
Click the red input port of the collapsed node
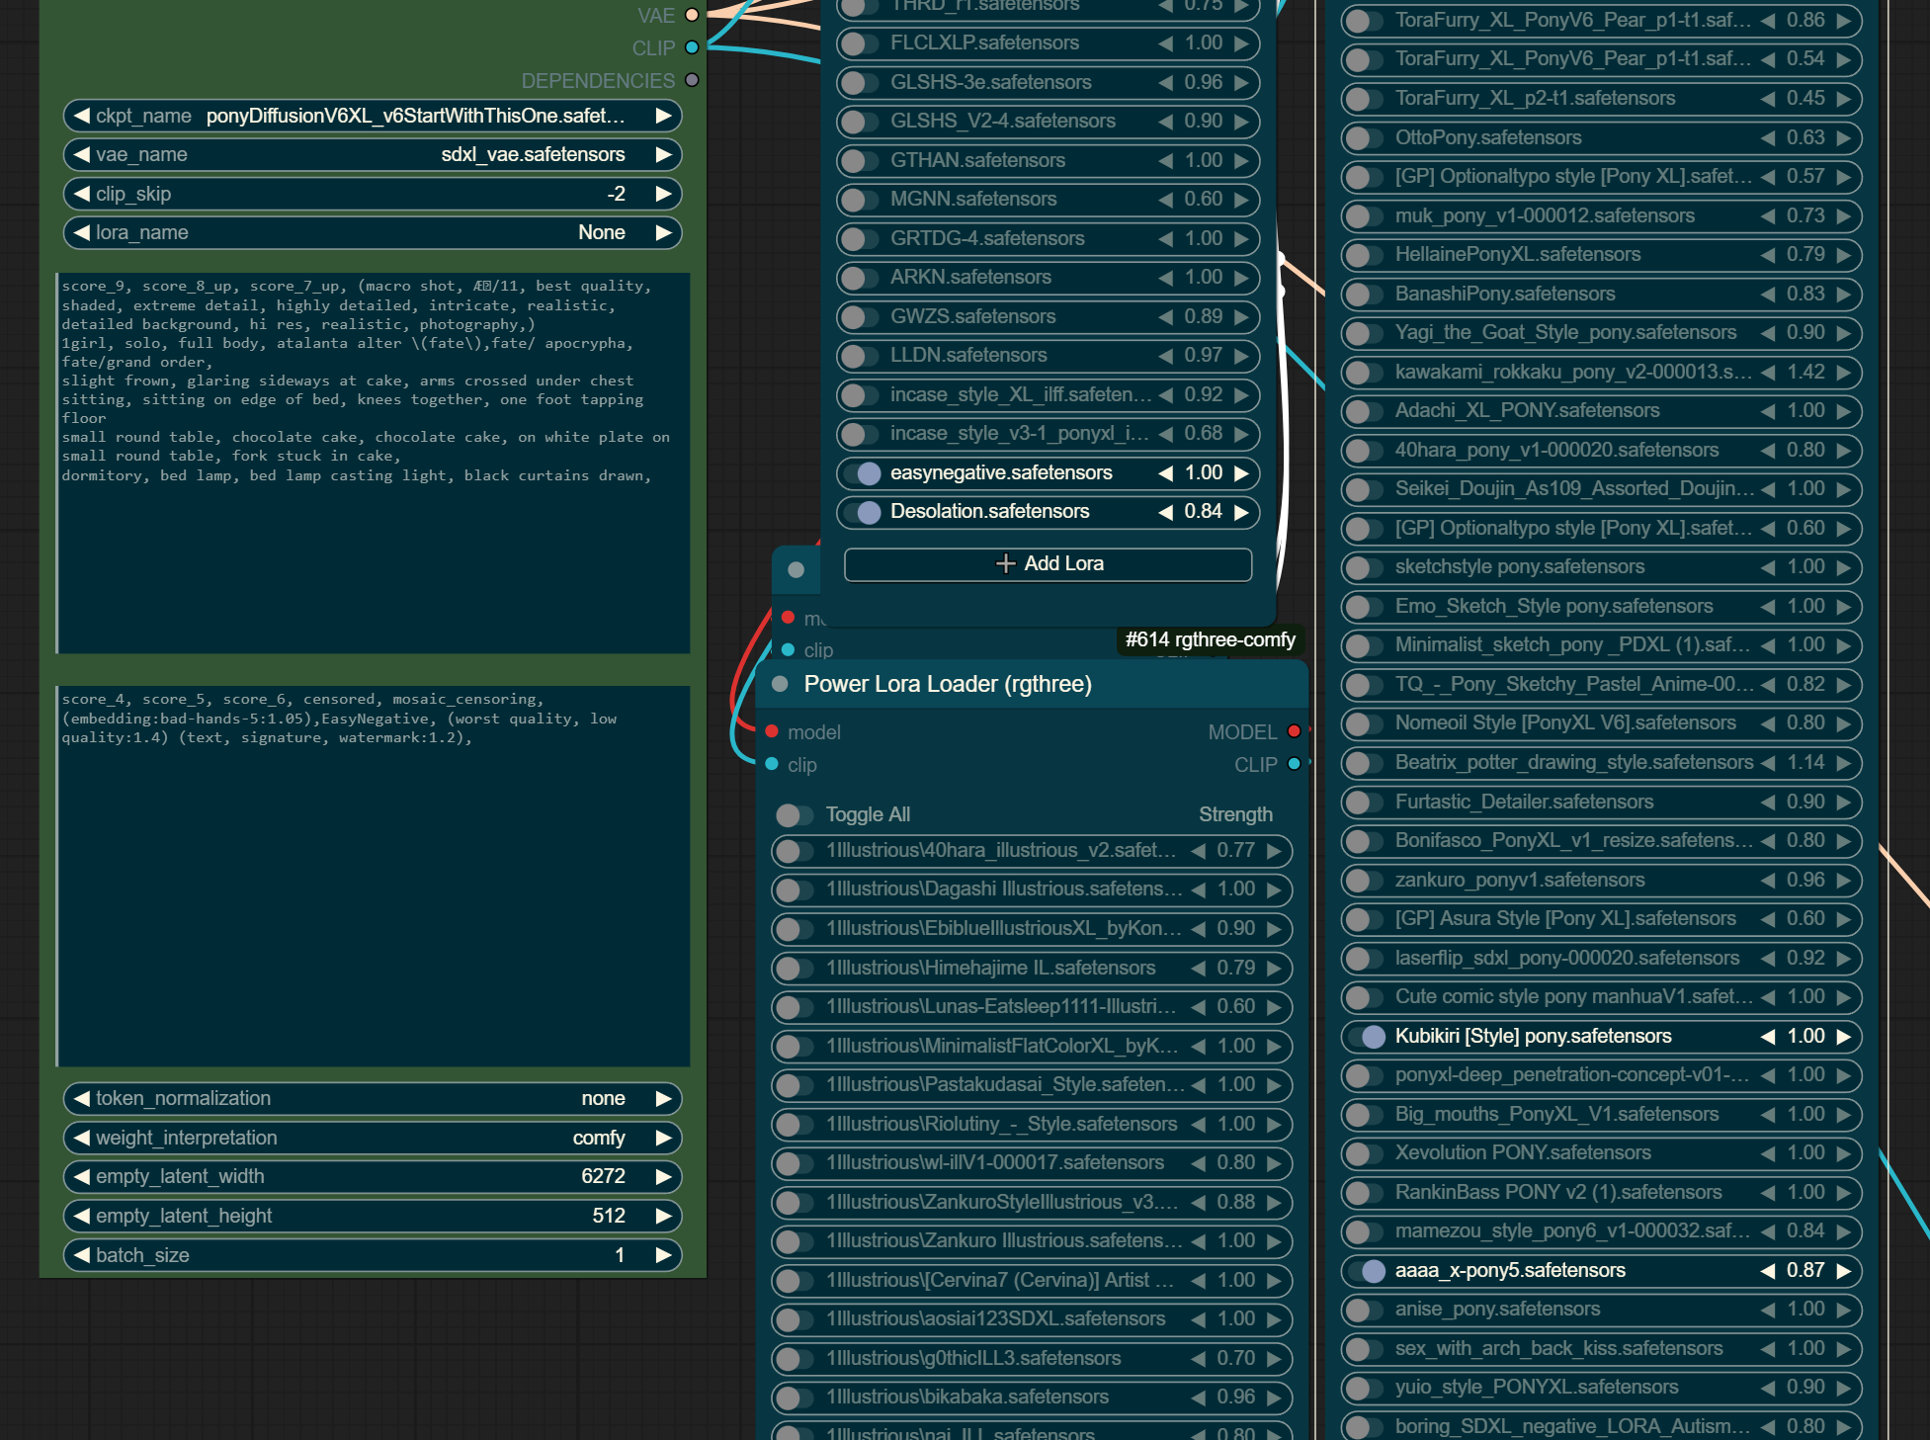click(788, 617)
